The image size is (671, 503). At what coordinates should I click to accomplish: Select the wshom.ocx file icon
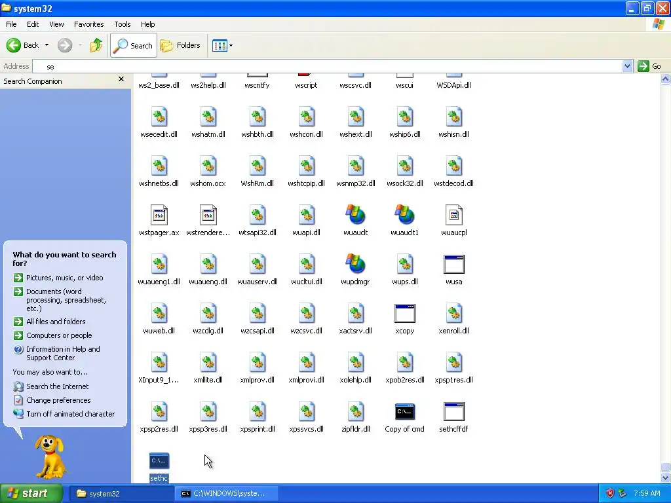click(208, 166)
